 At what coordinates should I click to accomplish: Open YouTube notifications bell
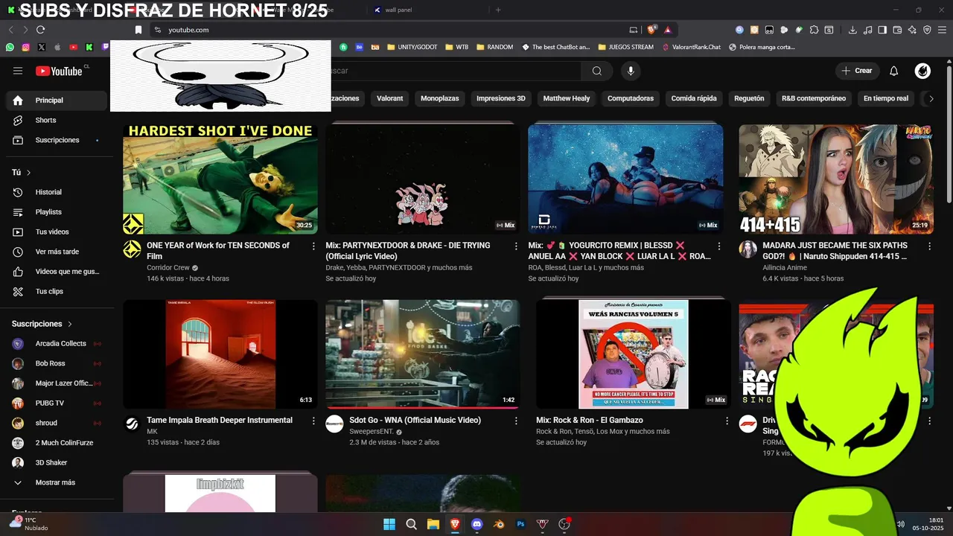(894, 71)
